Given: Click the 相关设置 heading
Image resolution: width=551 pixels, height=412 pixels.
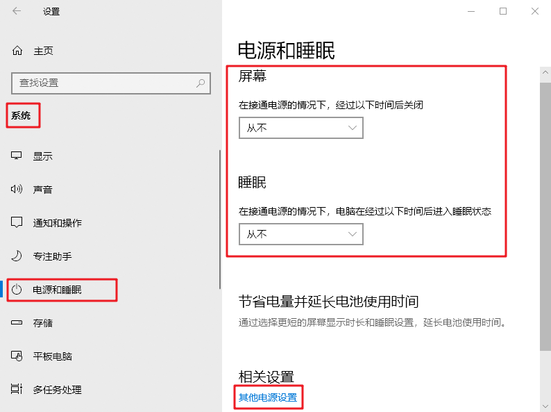Looking at the screenshot, I should pyautogui.click(x=266, y=377).
